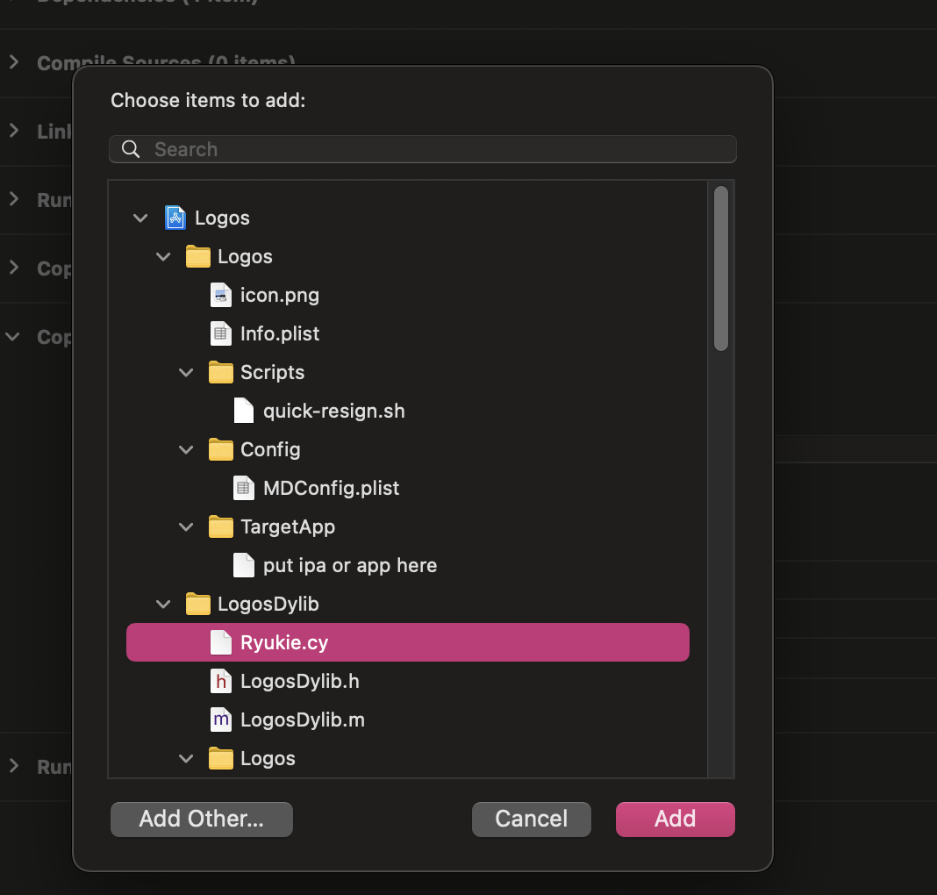Click the Logos Xcode project icon

point(175,218)
